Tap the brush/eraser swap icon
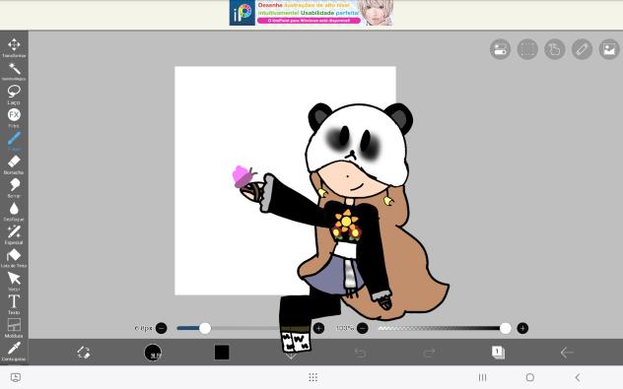The image size is (623, 389). [84, 353]
